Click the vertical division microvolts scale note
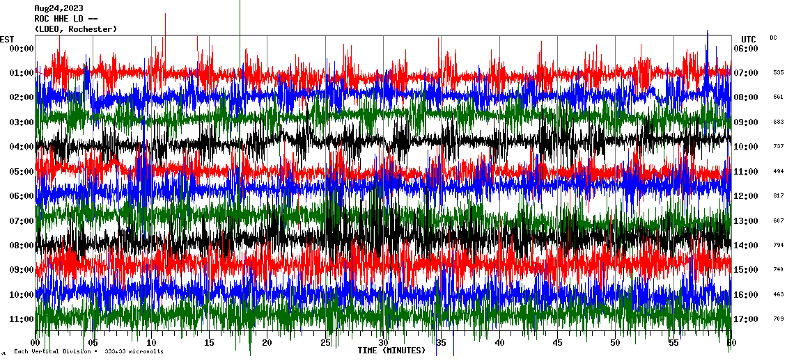Image resolution: width=787 pixels, height=361 pixels. (x=88, y=351)
